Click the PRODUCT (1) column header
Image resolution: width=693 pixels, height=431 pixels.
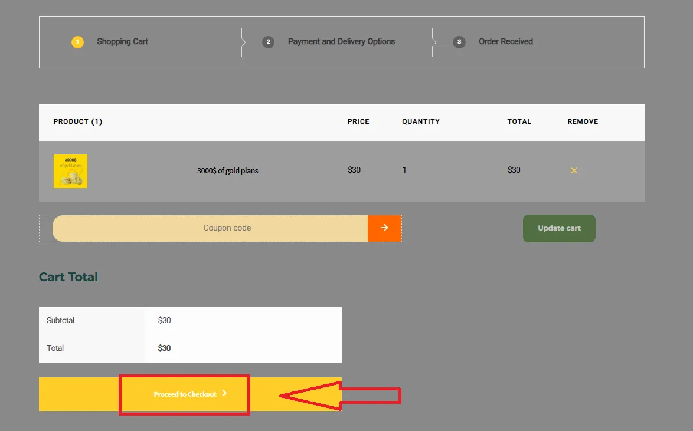[78, 121]
